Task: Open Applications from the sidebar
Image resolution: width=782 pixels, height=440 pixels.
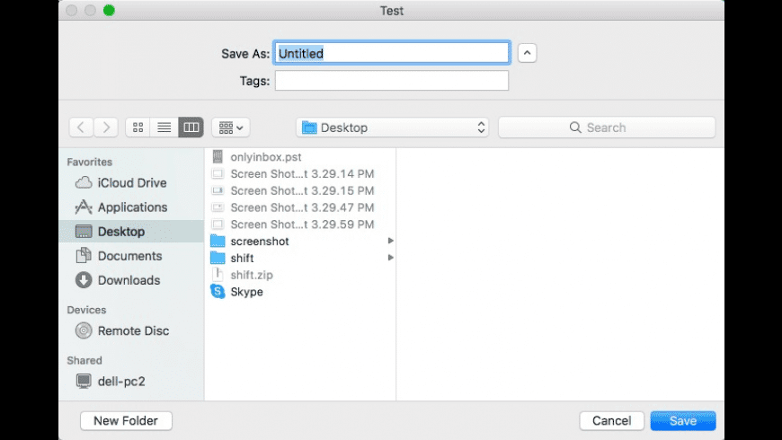Action: pos(131,207)
